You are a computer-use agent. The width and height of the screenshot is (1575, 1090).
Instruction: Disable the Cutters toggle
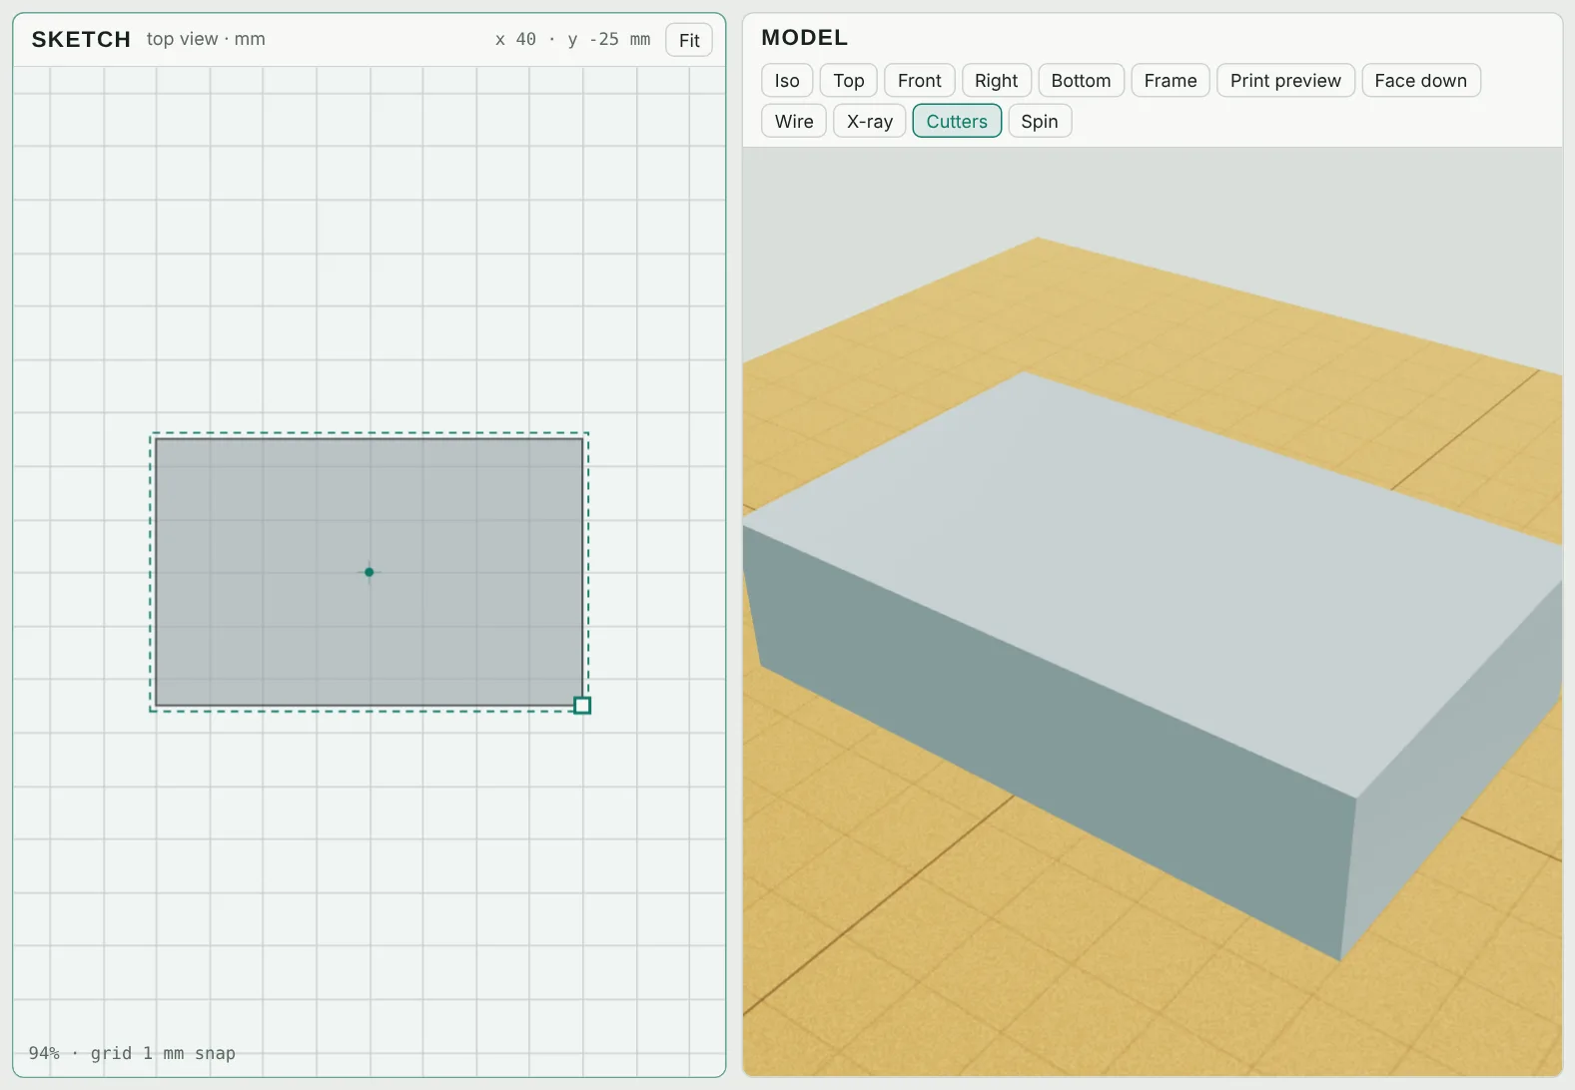pyautogui.click(x=957, y=121)
